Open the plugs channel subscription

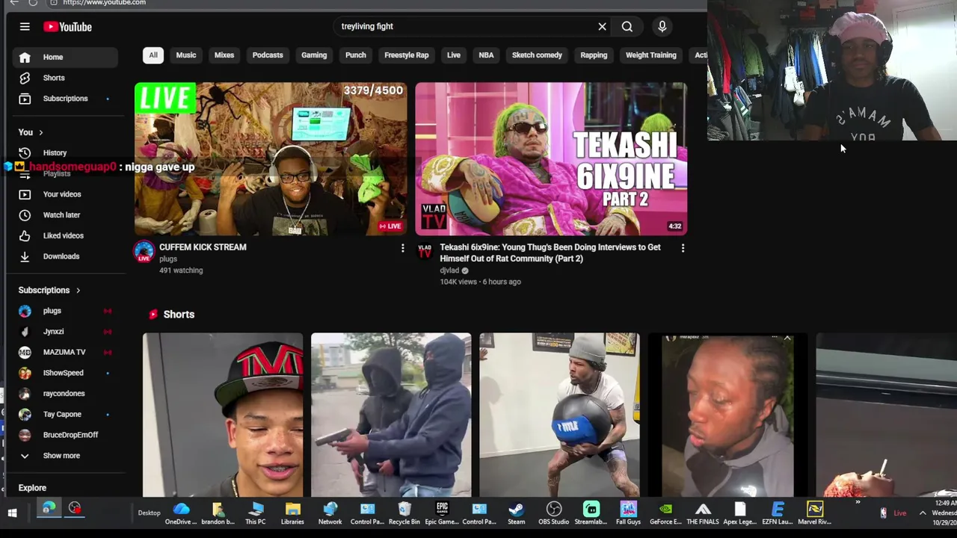point(65,311)
